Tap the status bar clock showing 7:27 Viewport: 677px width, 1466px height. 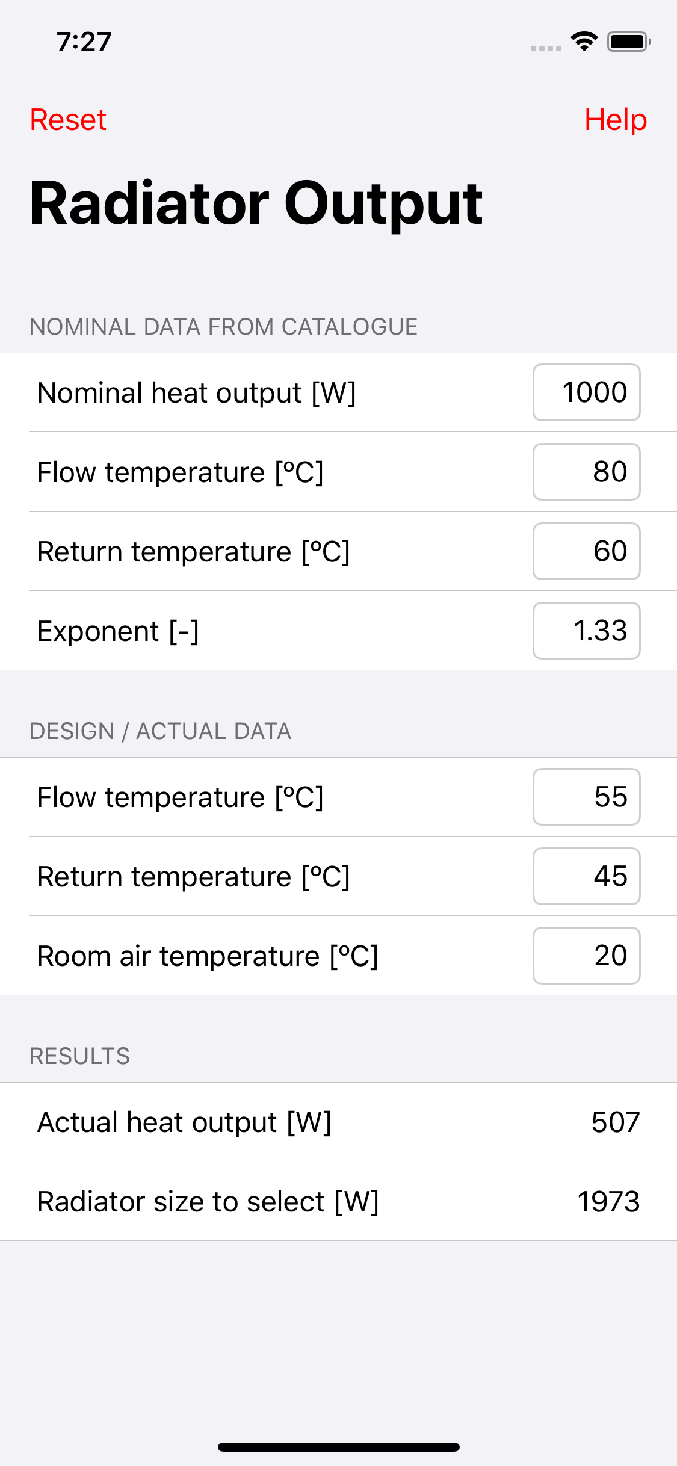[84, 42]
